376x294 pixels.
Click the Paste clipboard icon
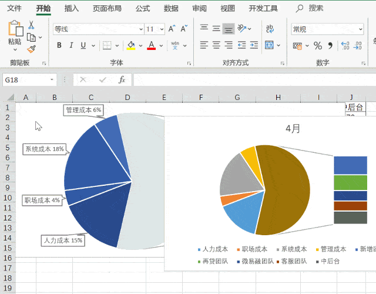point(16,28)
